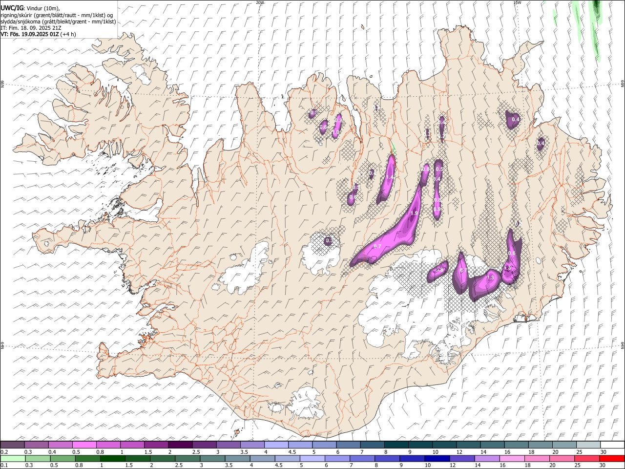This screenshot has height=469, width=625.
Task: Click the bright magenta snow legend swatch at 0.5
Action: tap(84, 445)
